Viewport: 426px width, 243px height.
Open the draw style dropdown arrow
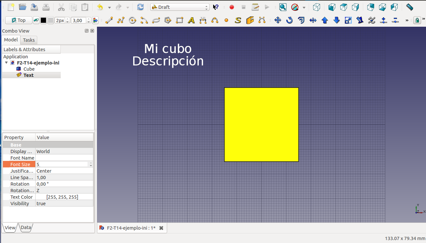pyautogui.click(x=304, y=7)
